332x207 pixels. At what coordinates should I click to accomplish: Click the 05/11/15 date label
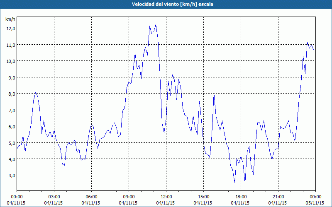pos(315,203)
